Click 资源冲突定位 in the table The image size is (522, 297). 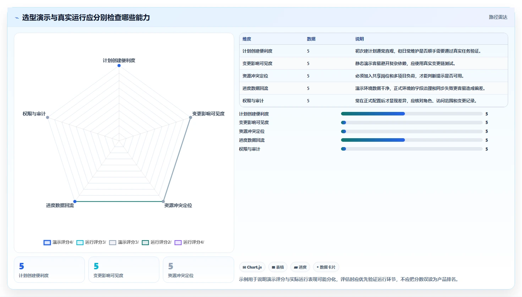pos(255,76)
